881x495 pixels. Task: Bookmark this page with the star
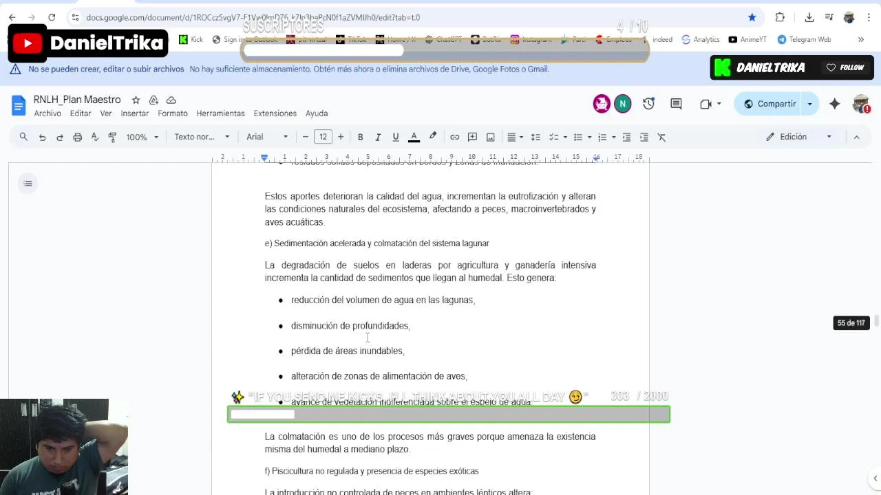752,17
